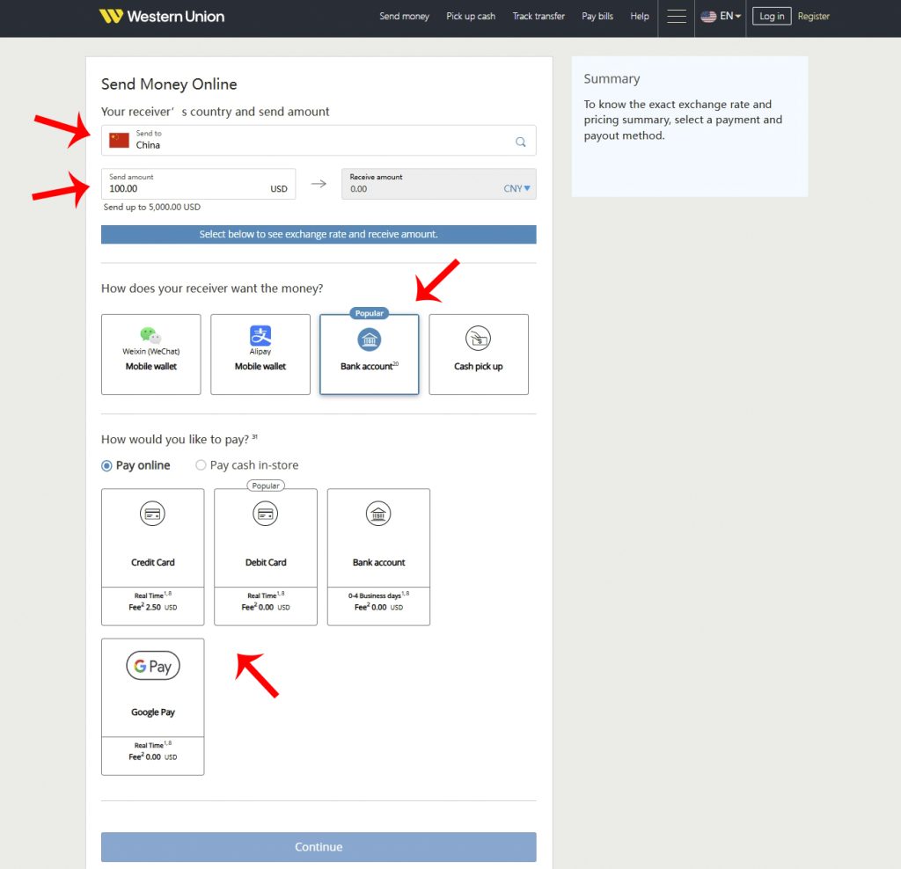Select the Pay cash in-store radio button
The height and width of the screenshot is (869, 901).
click(201, 465)
